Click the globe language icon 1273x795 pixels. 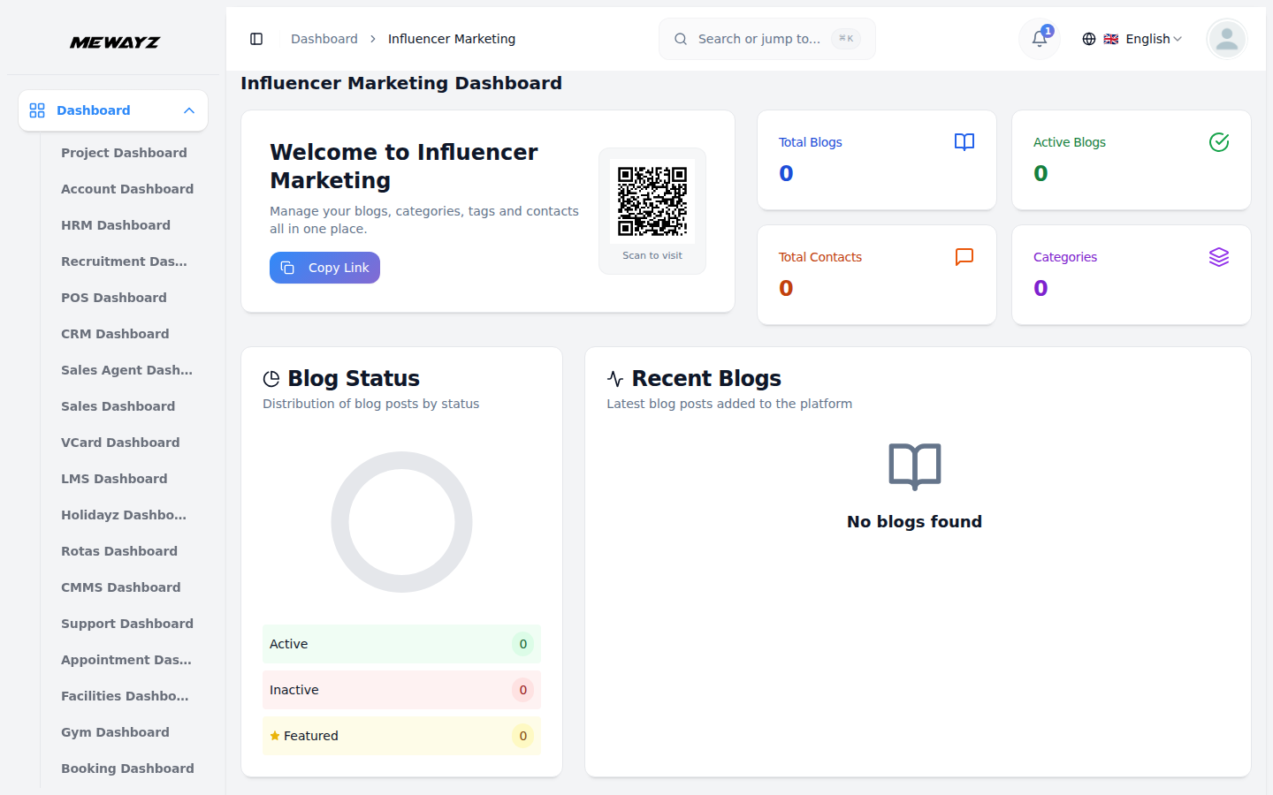[x=1089, y=39]
